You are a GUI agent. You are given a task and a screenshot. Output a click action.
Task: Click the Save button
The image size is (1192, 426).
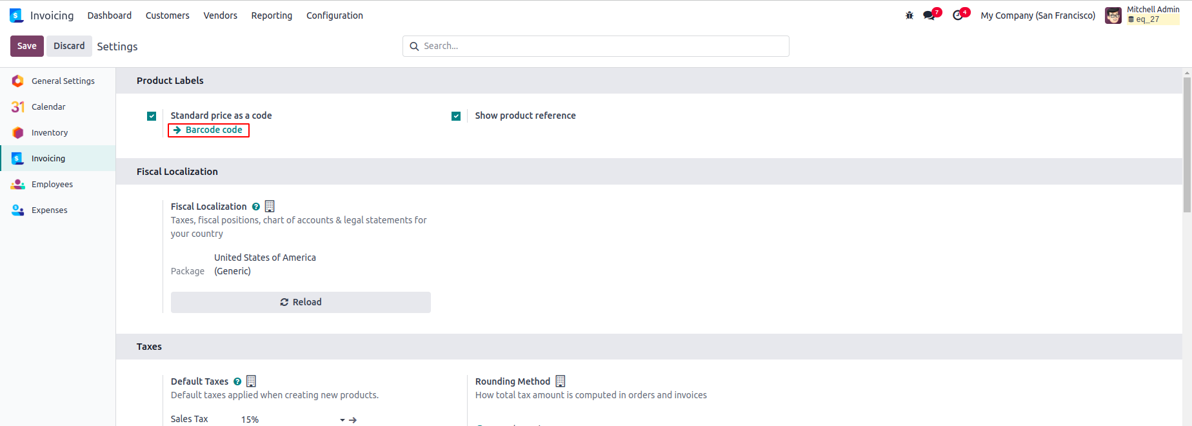[27, 46]
